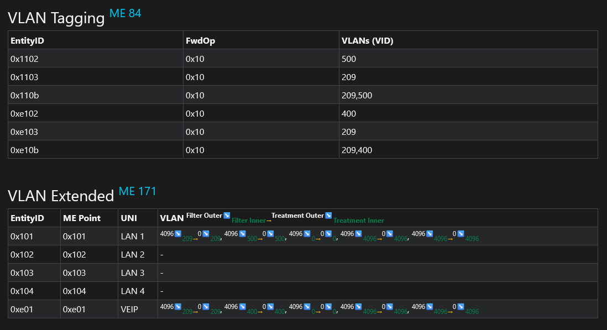Select entity 0xe103 cell
This screenshot has height=330, width=607.
(x=96, y=131)
